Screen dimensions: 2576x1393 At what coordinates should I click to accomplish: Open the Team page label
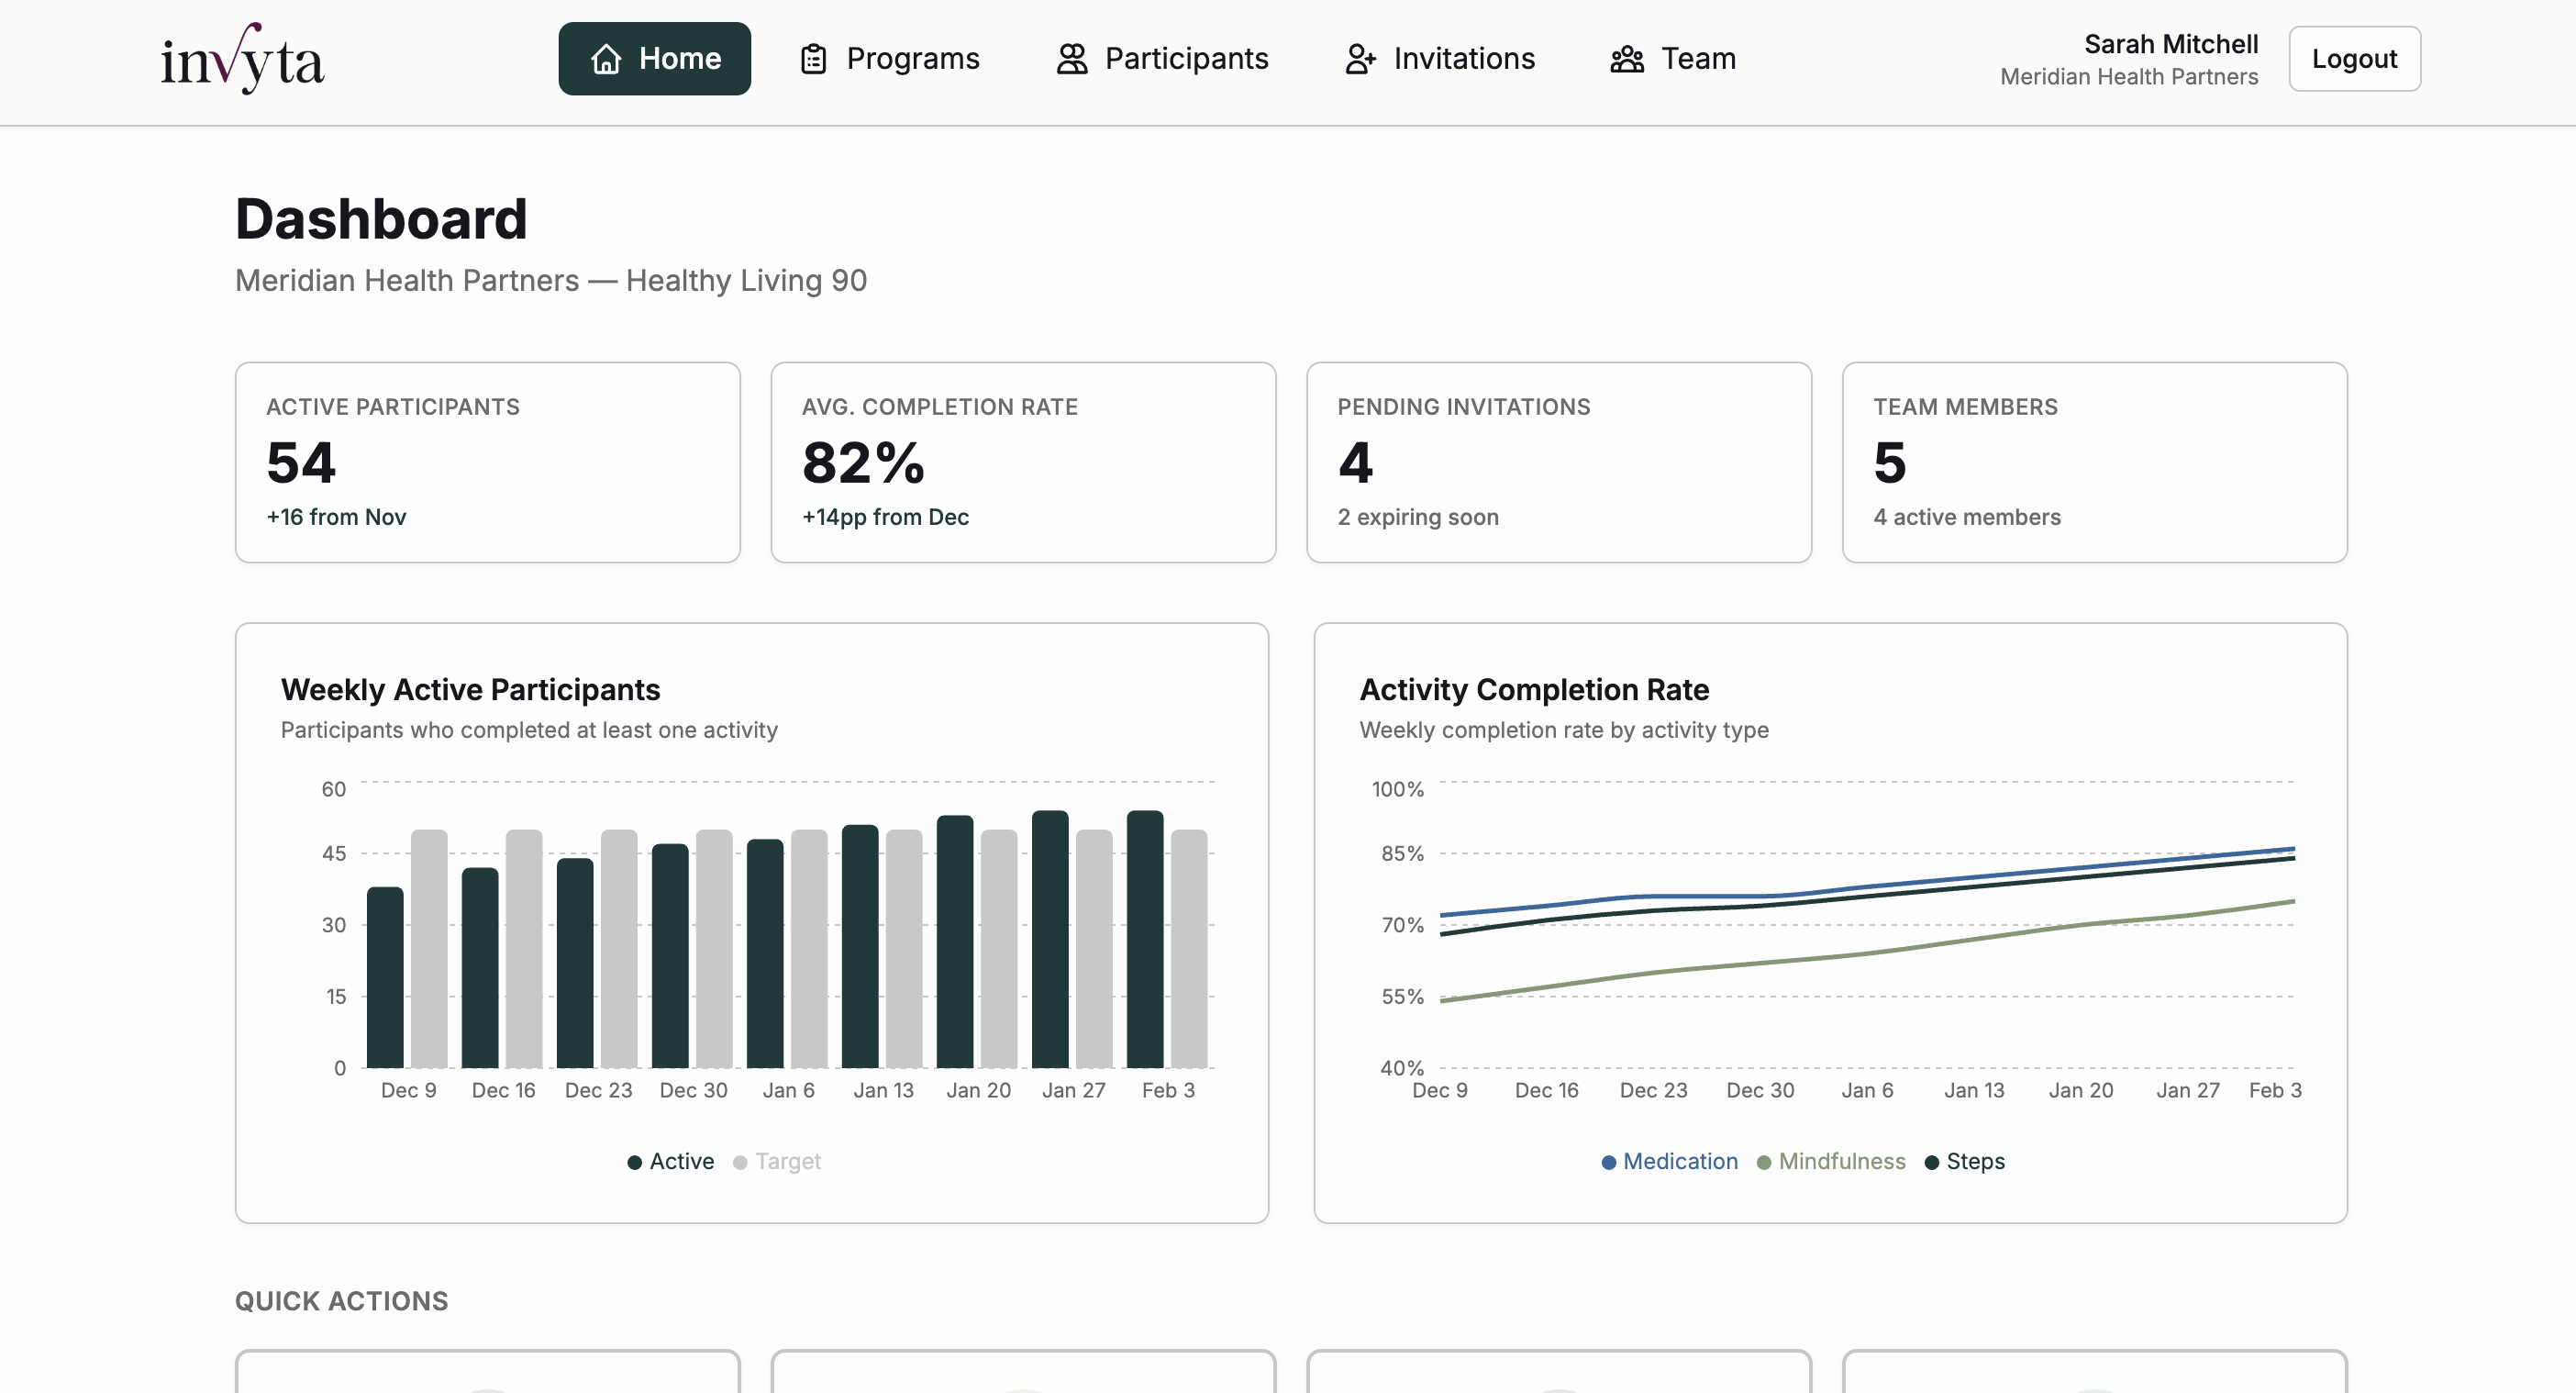click(1698, 59)
